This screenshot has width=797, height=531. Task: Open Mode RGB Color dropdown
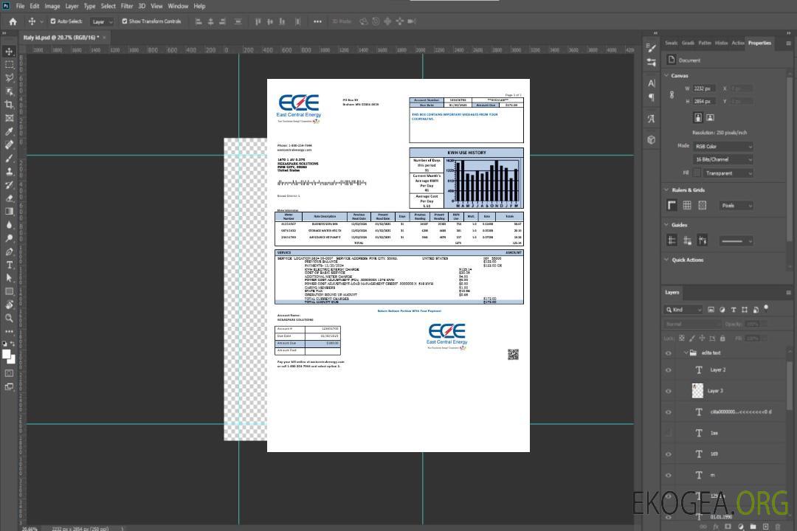723,146
